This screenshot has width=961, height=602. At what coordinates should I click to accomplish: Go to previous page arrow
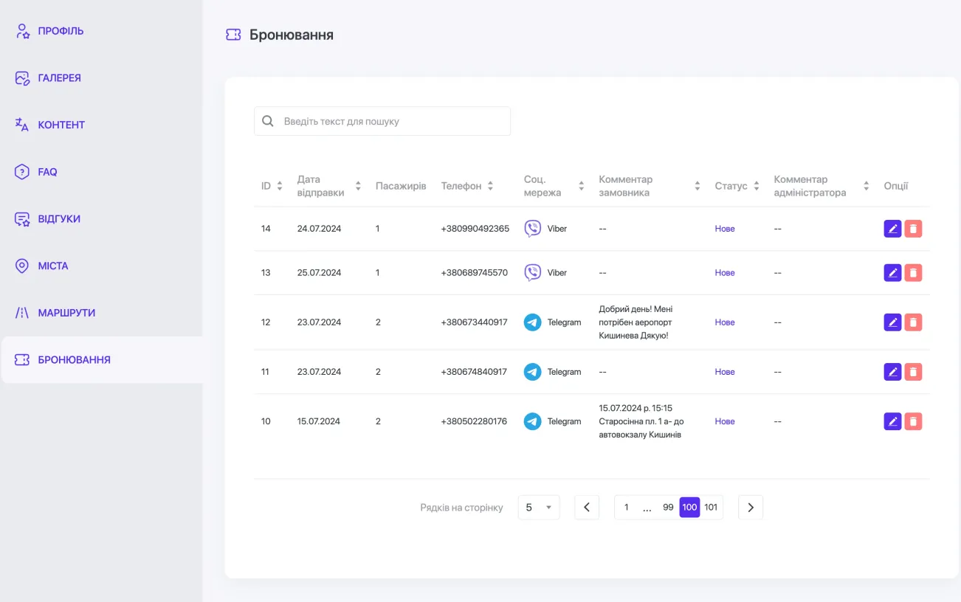tap(587, 507)
